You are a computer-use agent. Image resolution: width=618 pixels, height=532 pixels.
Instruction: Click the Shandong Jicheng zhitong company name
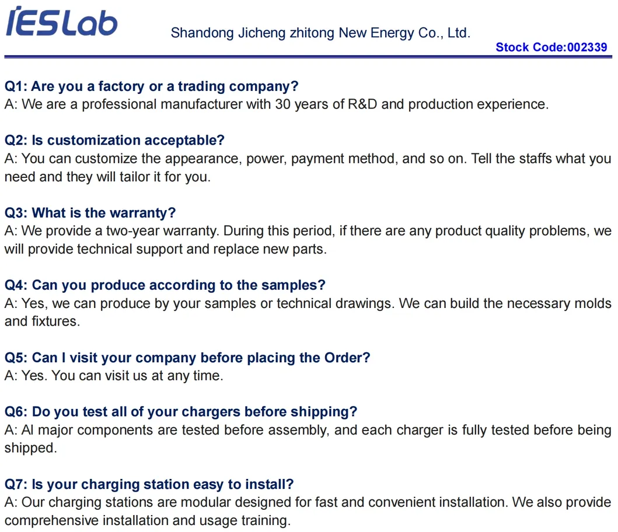click(x=320, y=33)
